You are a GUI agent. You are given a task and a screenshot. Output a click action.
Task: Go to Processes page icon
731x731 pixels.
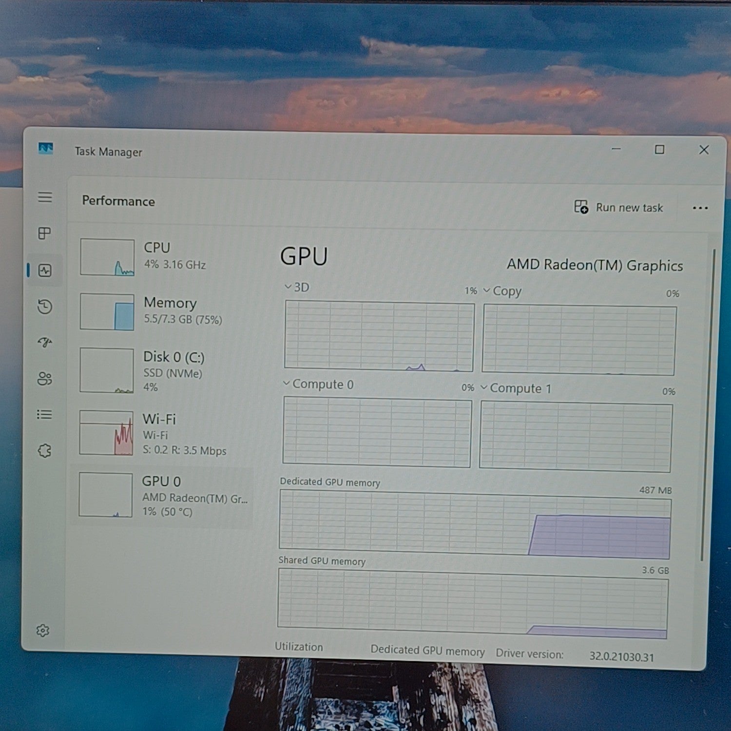[x=44, y=233]
